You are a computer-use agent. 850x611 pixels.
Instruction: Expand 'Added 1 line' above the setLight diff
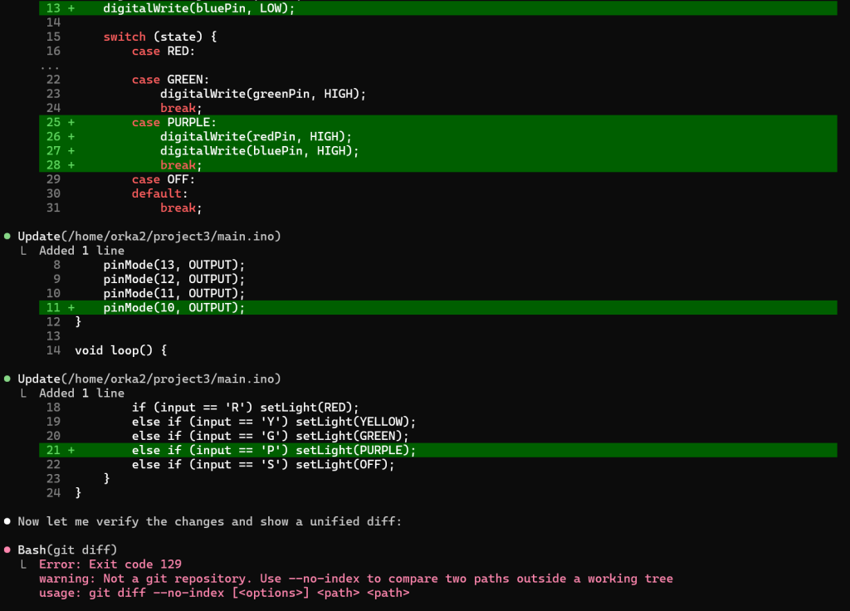click(81, 393)
